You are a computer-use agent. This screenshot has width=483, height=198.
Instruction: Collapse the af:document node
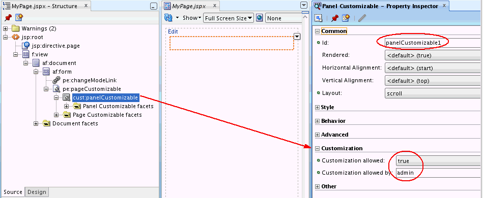(25, 63)
